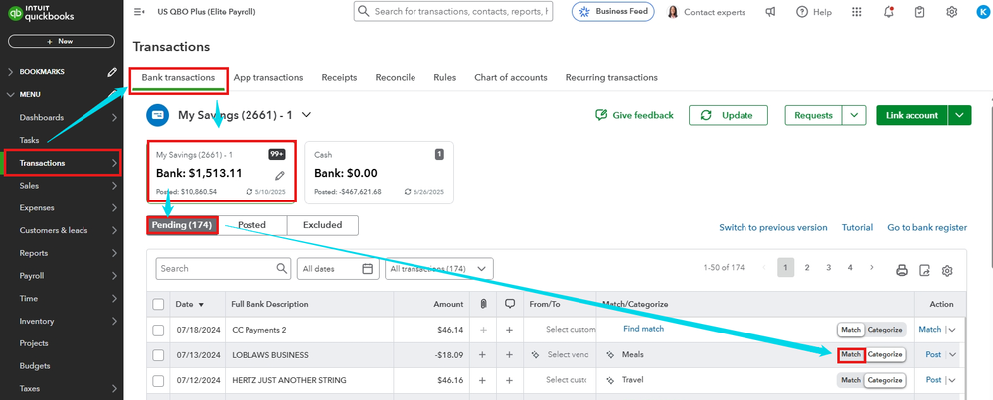Click the bank account icon beside My Savings
The width and height of the screenshot is (993, 400).
[157, 116]
